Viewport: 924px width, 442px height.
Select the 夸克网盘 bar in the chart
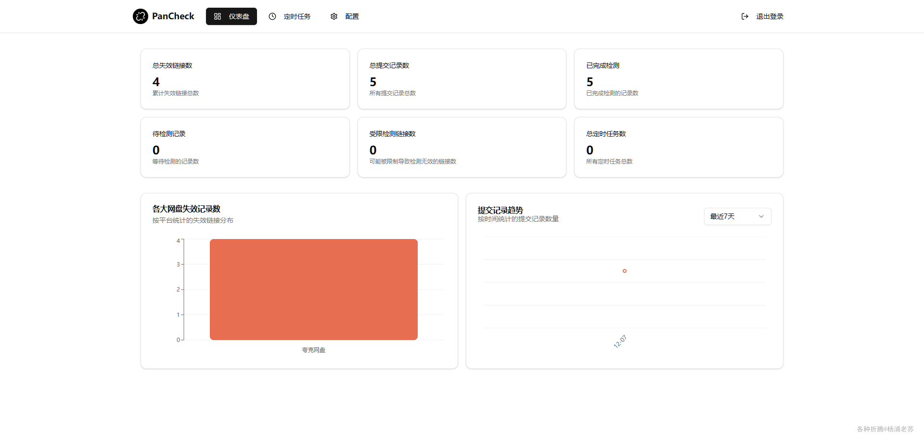[x=314, y=290]
